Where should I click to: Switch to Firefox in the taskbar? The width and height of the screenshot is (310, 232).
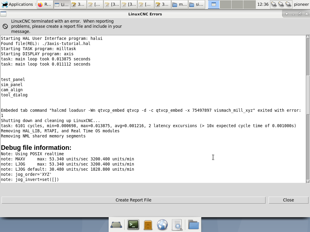tap(45, 5)
